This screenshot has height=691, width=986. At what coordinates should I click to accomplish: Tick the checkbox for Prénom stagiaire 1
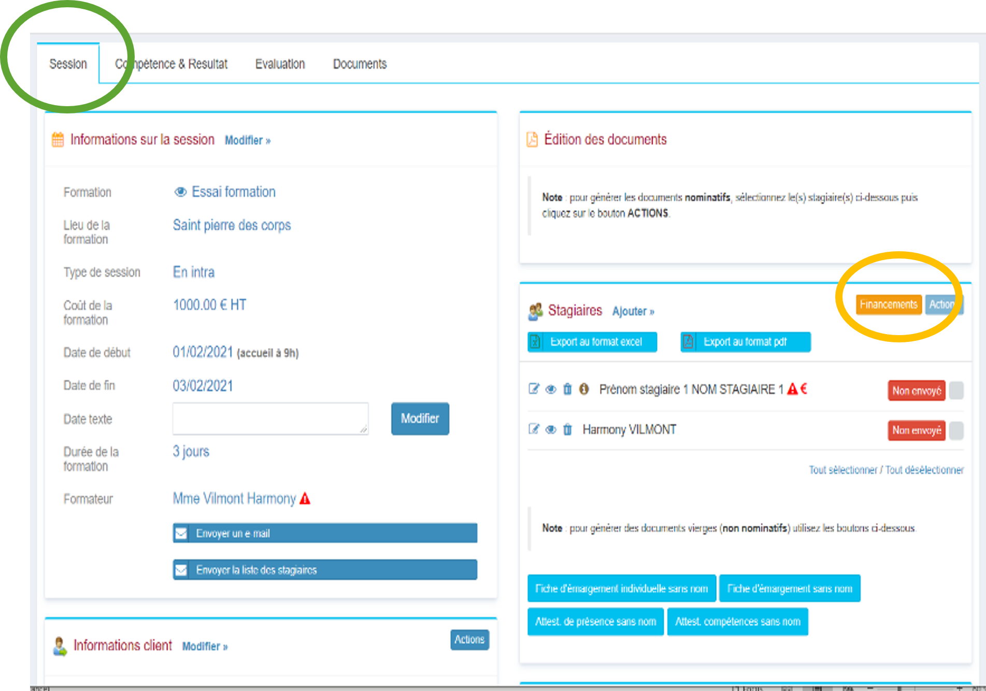click(x=956, y=390)
